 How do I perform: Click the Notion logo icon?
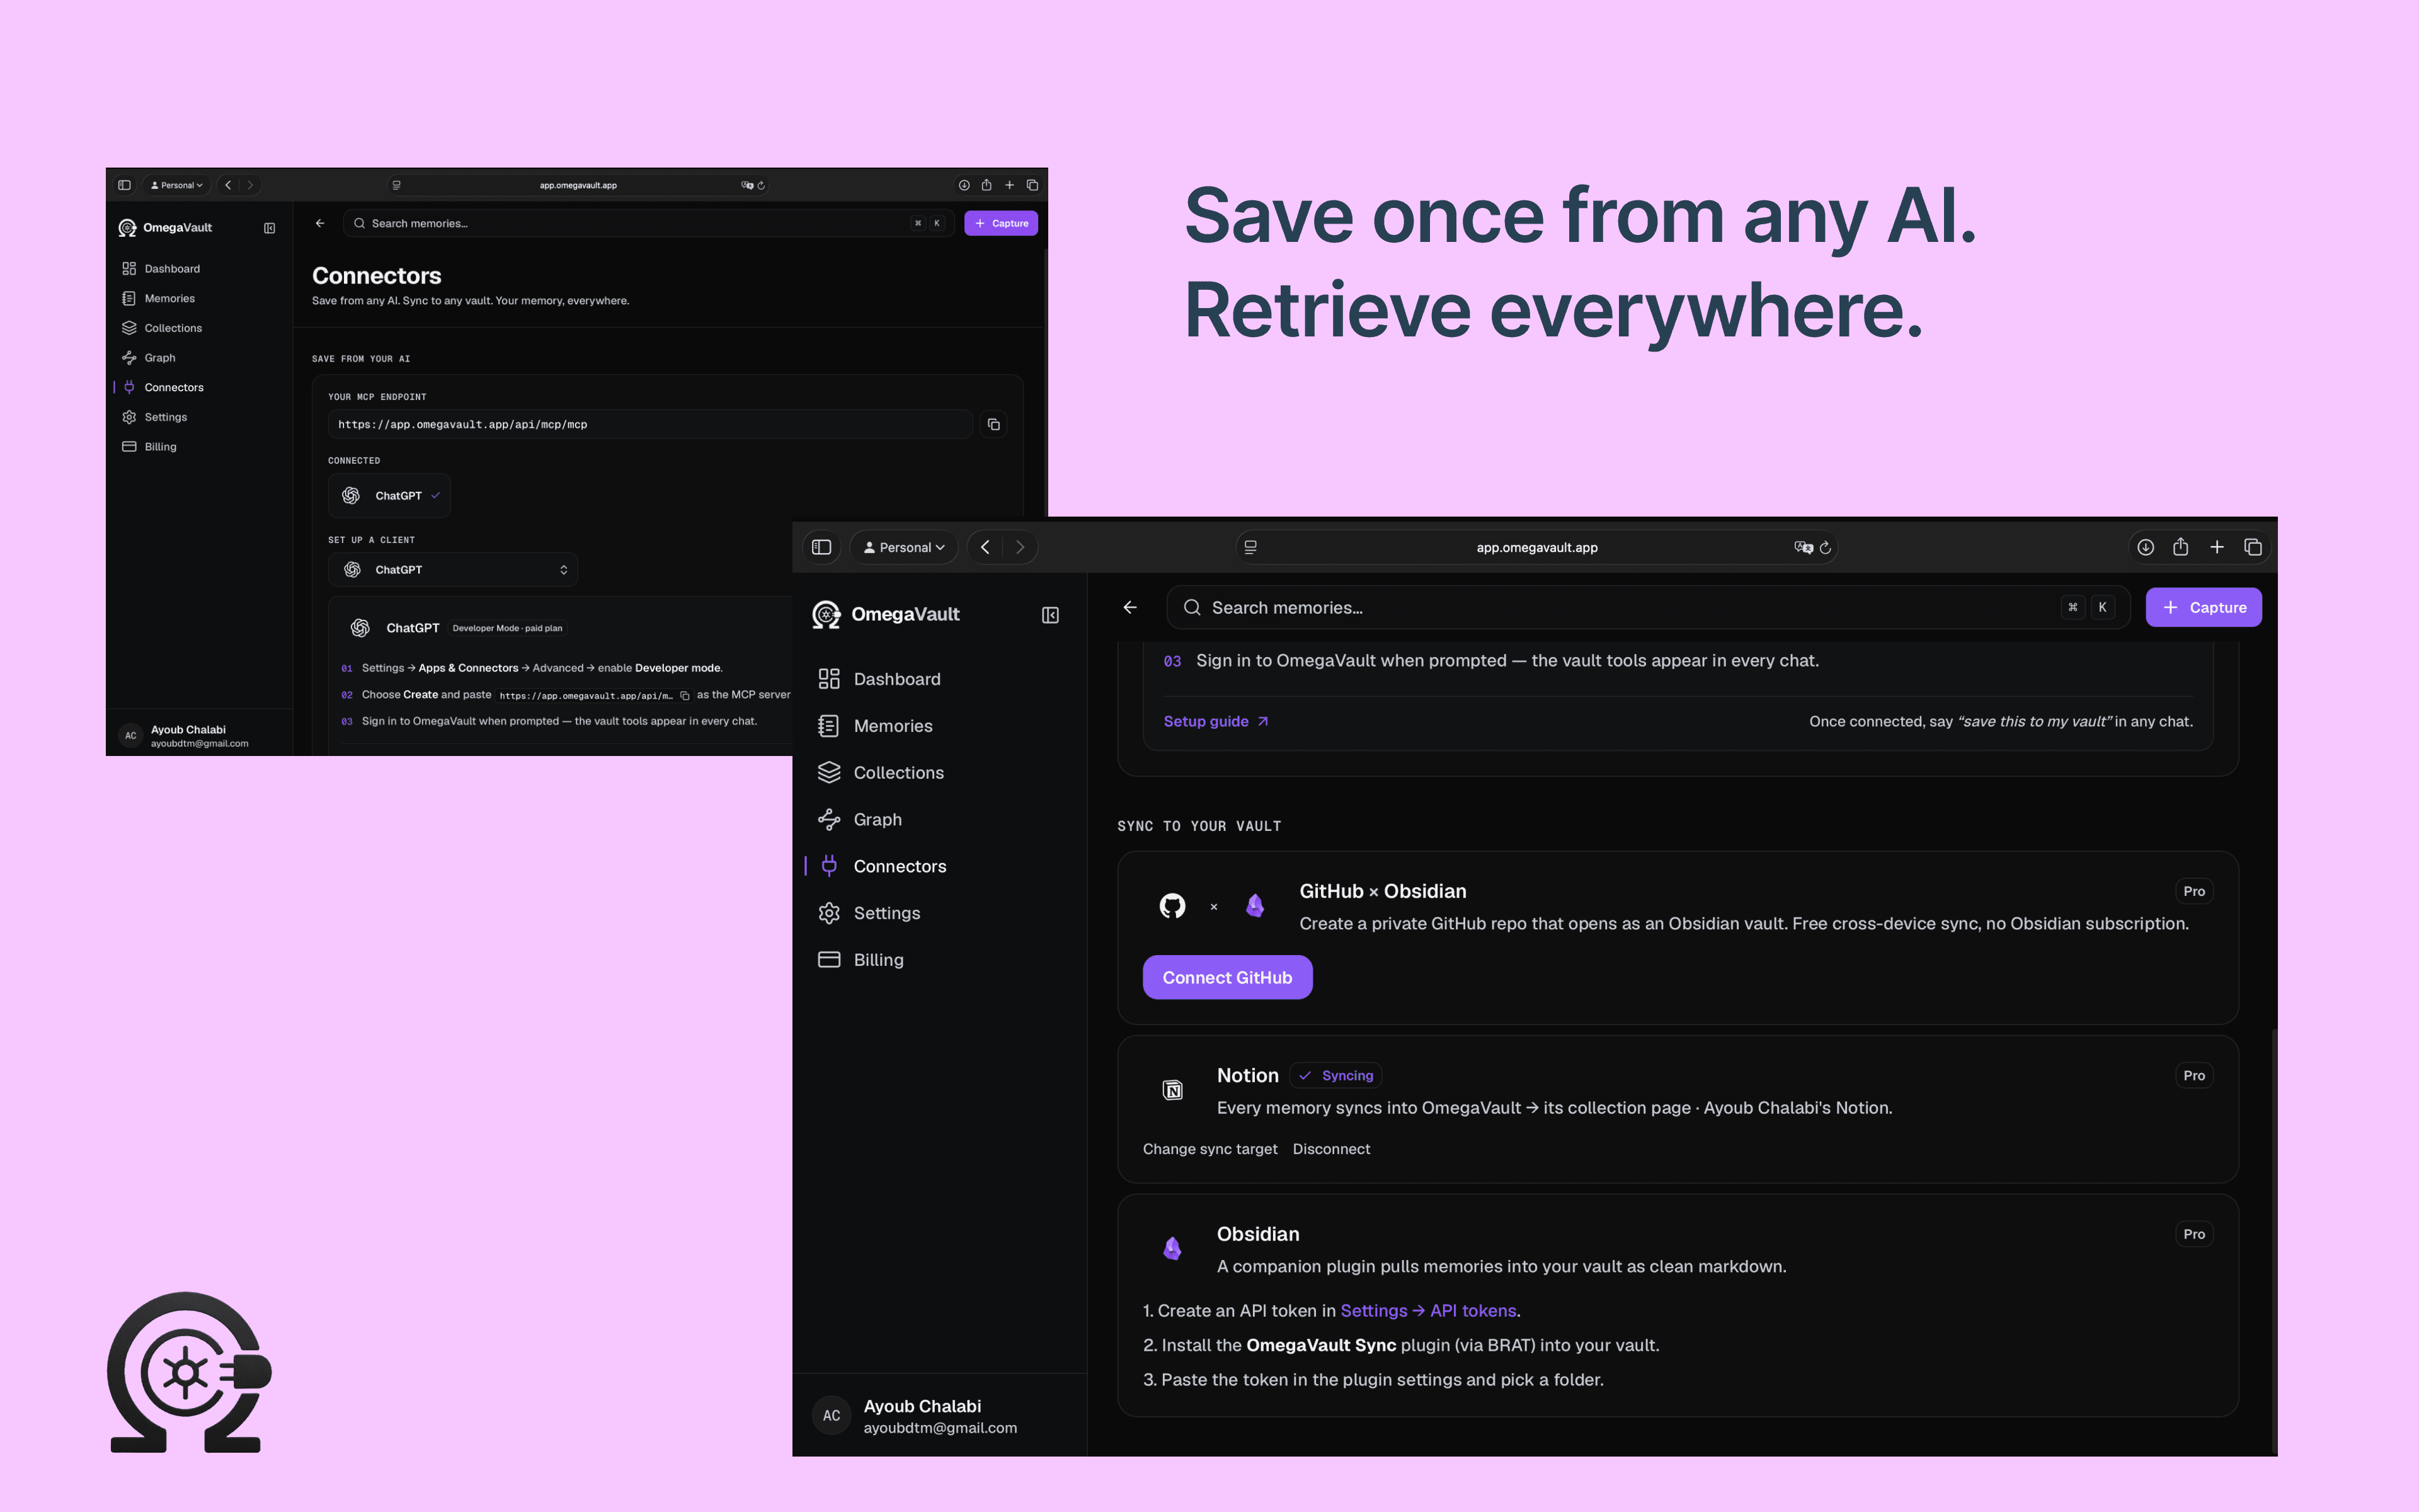click(1172, 1090)
